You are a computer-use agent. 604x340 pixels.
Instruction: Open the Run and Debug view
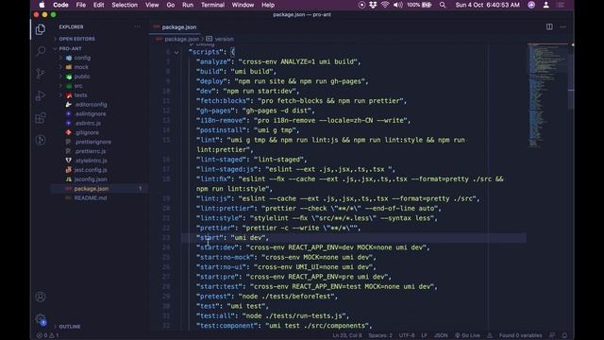pos(40,95)
